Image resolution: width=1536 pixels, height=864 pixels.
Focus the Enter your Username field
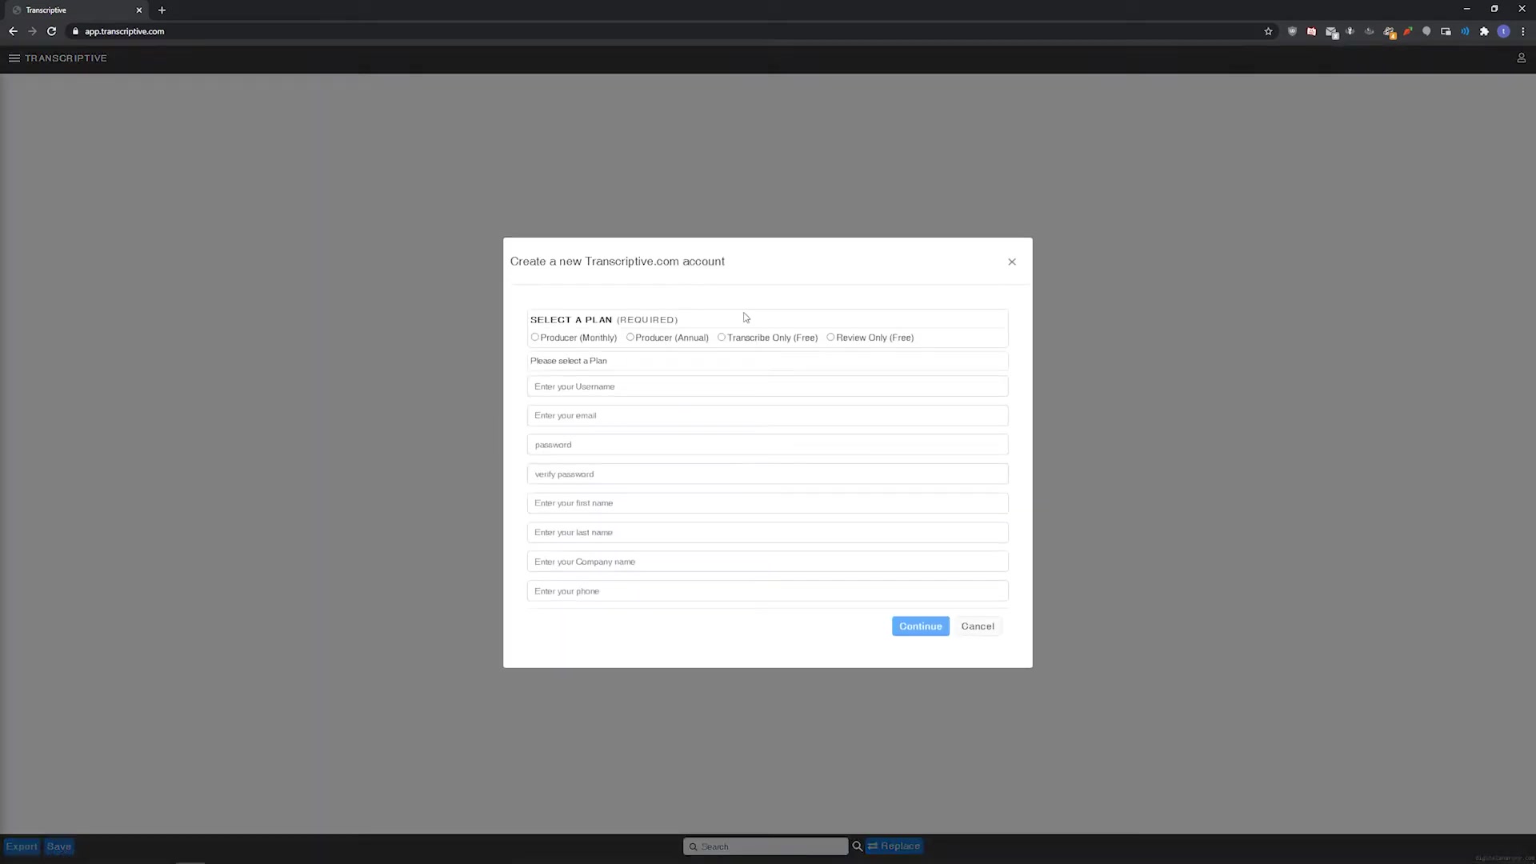767,386
